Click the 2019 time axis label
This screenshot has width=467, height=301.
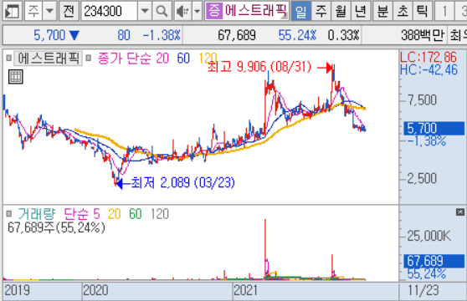[18, 290]
